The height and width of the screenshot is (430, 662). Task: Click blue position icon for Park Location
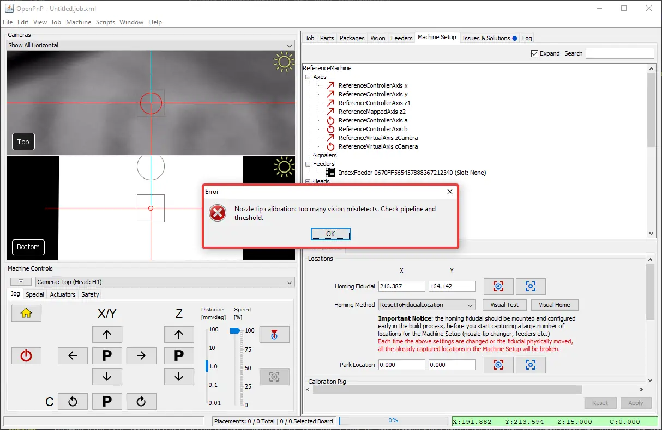(530, 365)
